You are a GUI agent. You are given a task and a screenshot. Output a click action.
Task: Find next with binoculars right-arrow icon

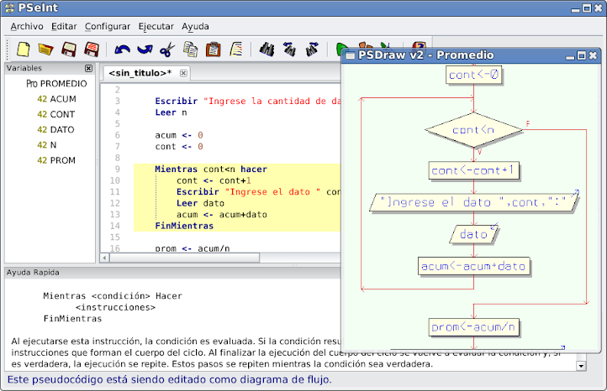point(312,49)
